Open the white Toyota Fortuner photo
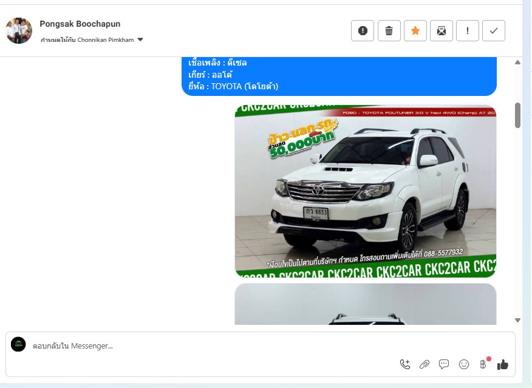 pos(366,191)
